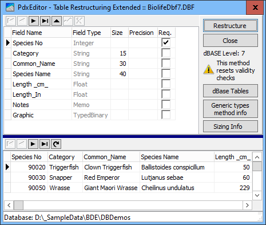This screenshot has height=225, width=266.
Task: Select the Notes field name cell
Action: [x=41, y=105]
